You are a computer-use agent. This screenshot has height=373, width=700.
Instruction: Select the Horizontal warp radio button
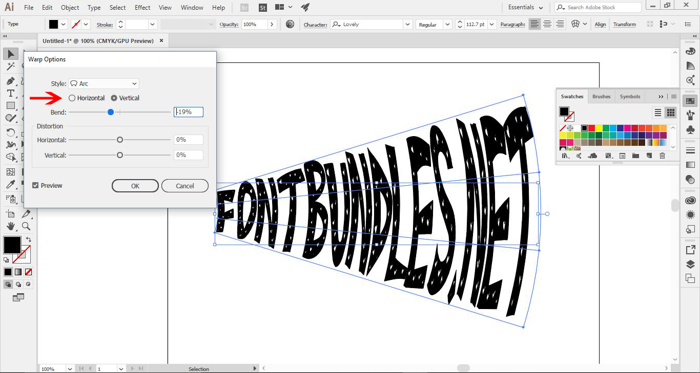pyautogui.click(x=72, y=98)
